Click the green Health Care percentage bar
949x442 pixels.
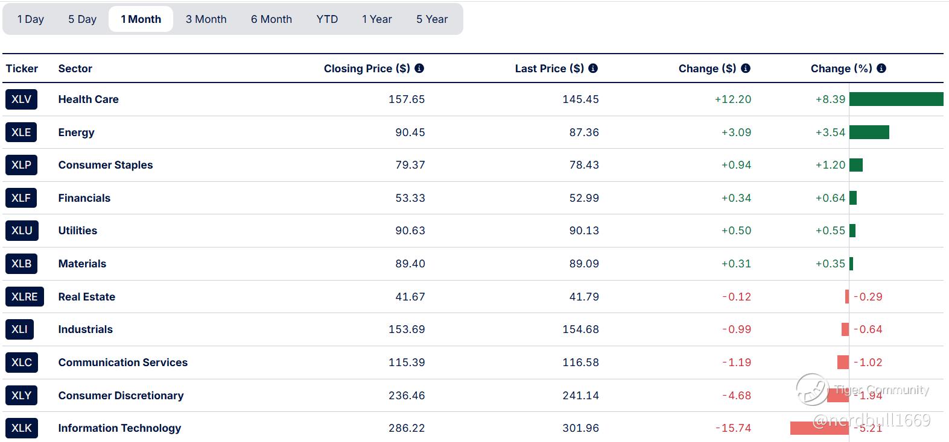coord(896,99)
